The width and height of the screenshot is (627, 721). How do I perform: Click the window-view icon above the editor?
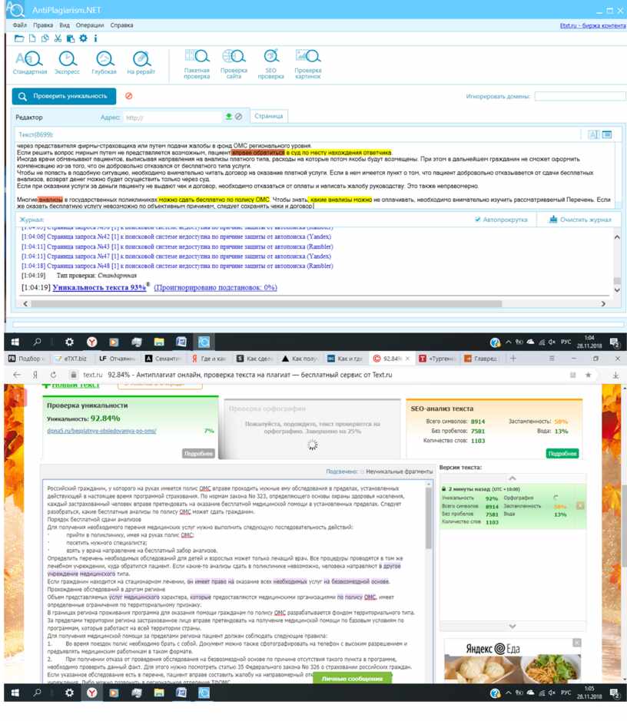coord(607,134)
